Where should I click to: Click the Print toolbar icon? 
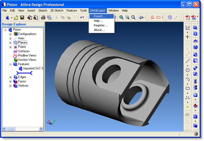pyautogui.click(x=43, y=17)
